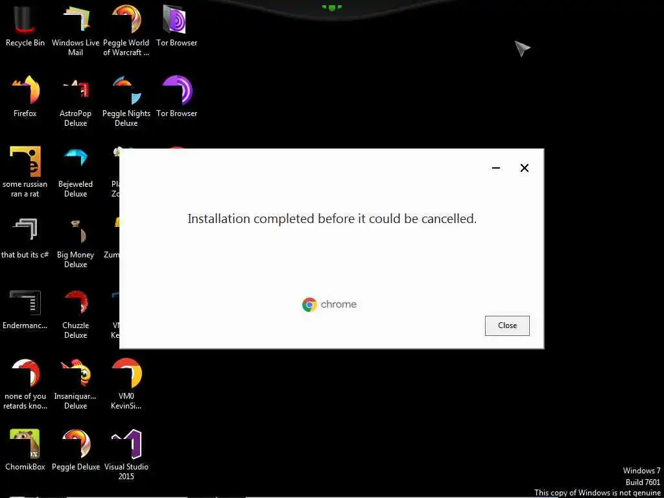664x498 pixels.
Task: Select the Firefox desktop icon
Action: tap(25, 96)
